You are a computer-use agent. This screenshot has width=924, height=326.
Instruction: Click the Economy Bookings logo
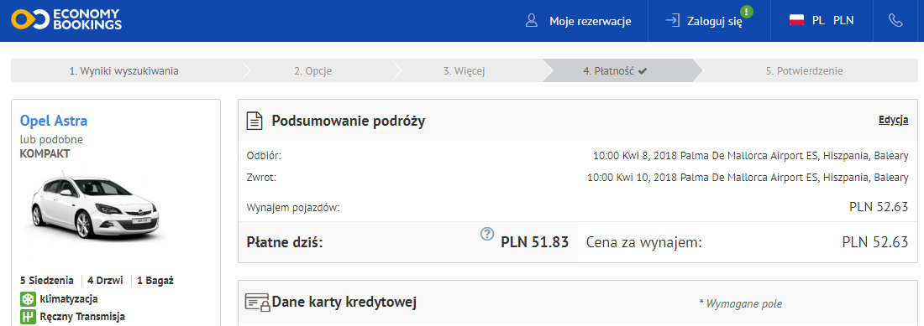[x=66, y=20]
